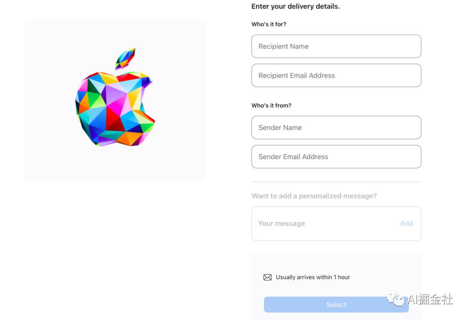Screen dimensions: 468x320
Task: Focus the Sender Email Address field
Action: (336, 157)
